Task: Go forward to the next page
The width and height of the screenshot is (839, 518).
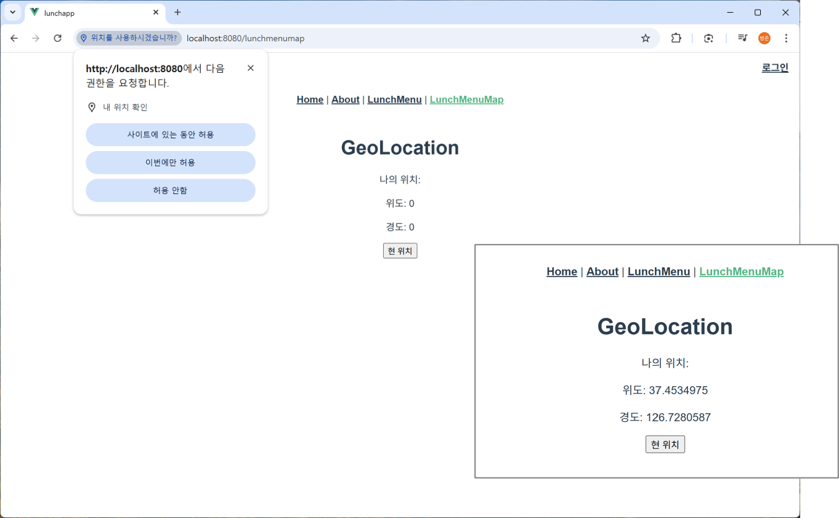Action: coord(36,38)
